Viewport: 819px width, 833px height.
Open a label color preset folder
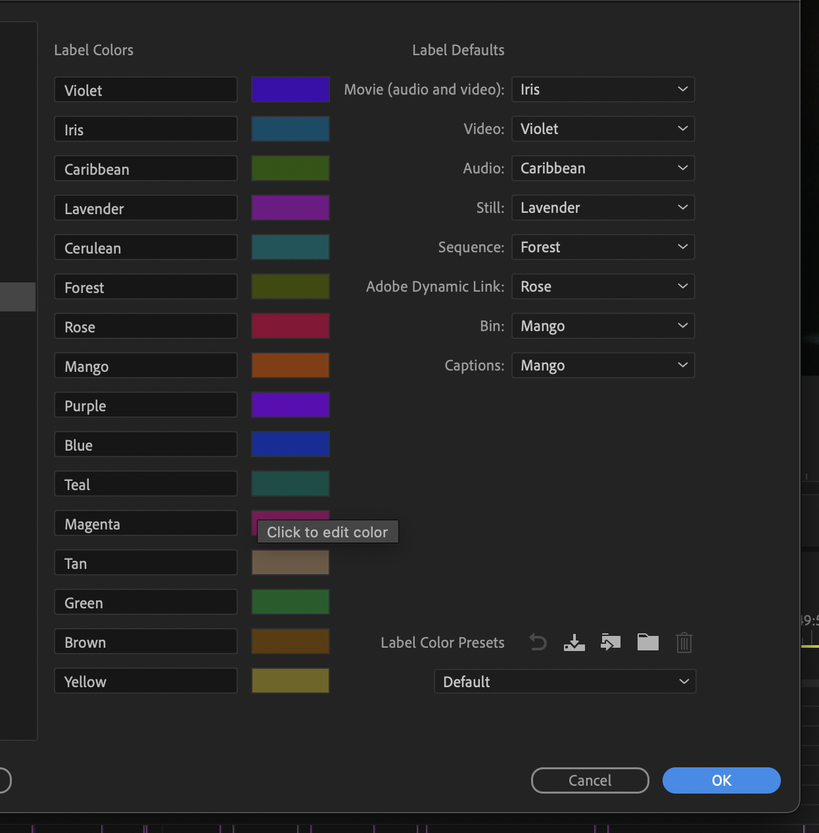[647, 642]
